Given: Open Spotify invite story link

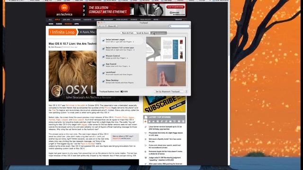Looking at the screenshot, I should tap(165, 140).
